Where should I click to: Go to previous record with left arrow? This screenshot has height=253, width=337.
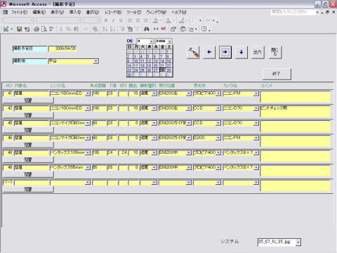(209, 52)
